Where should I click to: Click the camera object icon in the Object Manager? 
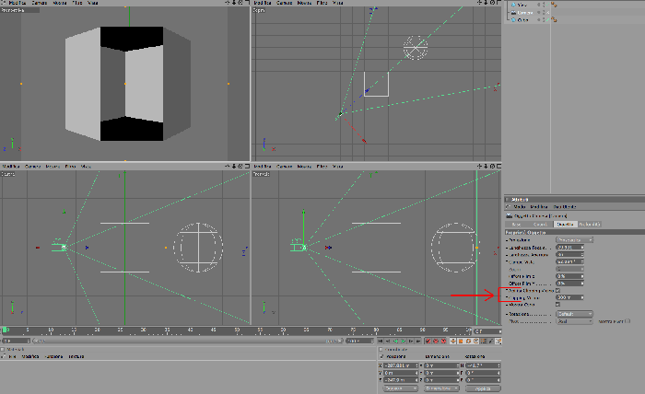tap(513, 12)
